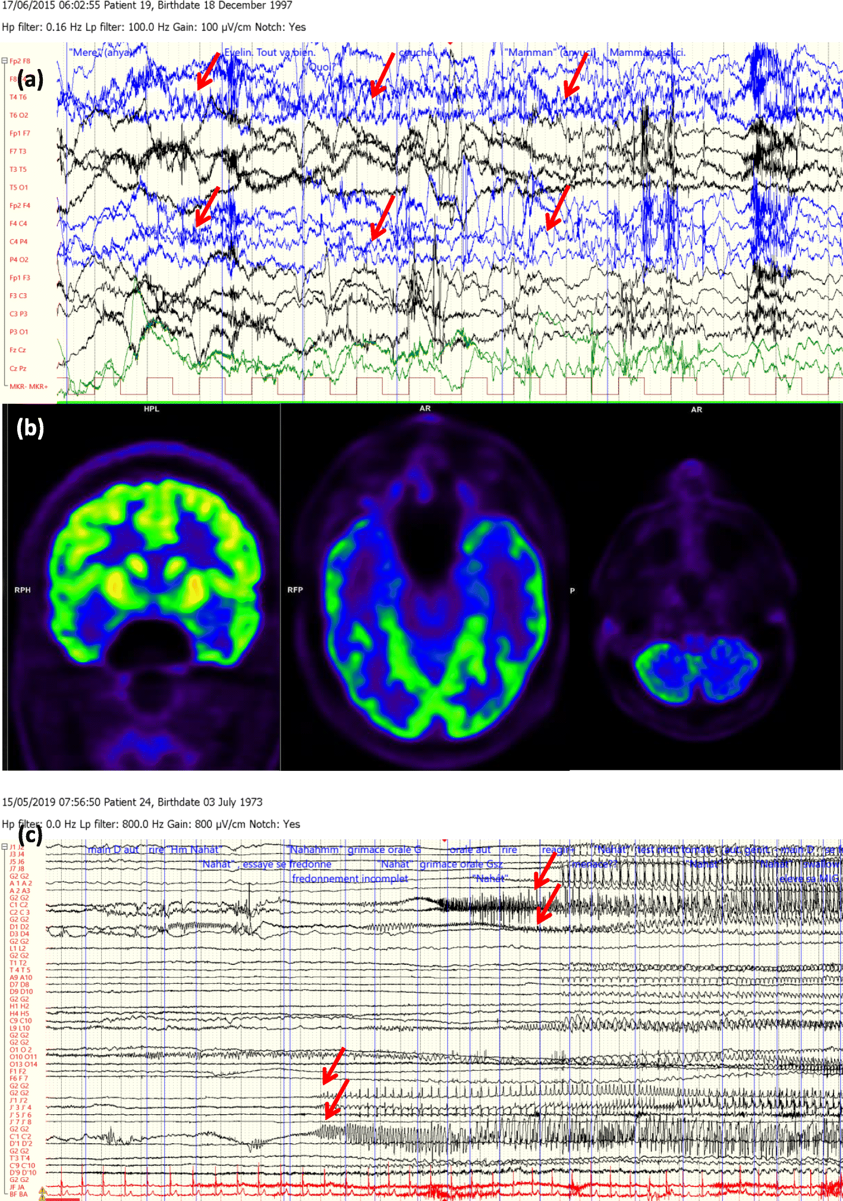This screenshot has height=1201, width=843.
Task: Select the J5 J6 channel label
Action: 17,861
